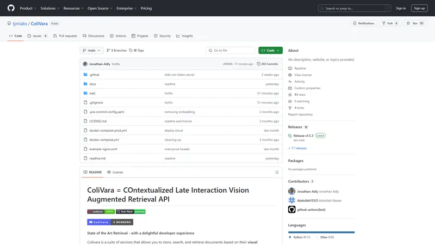Open the Actions tab
The height and width of the screenshot is (245, 435).
[118, 36]
